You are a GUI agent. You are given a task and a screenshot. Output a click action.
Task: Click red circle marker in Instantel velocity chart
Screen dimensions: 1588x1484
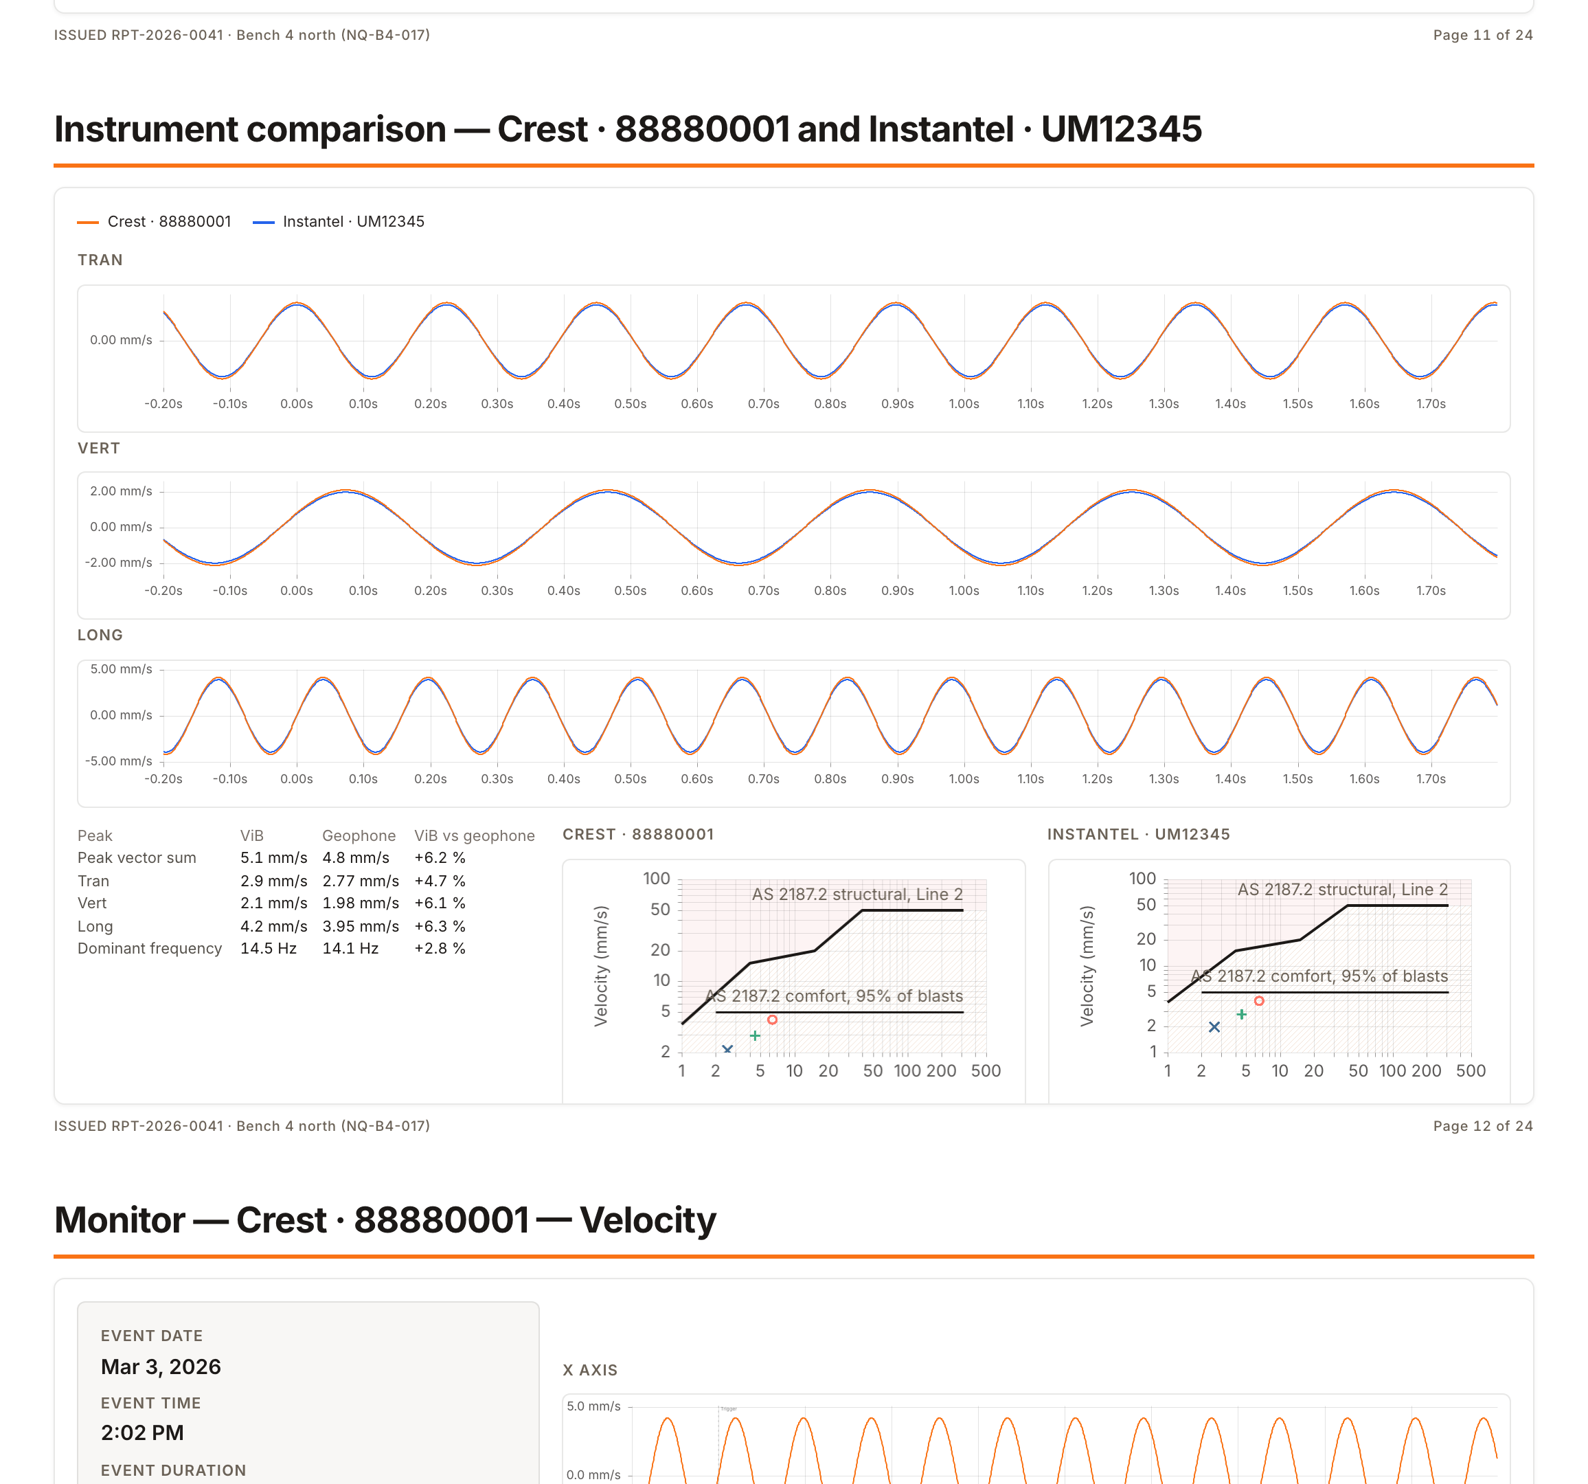(1259, 1001)
